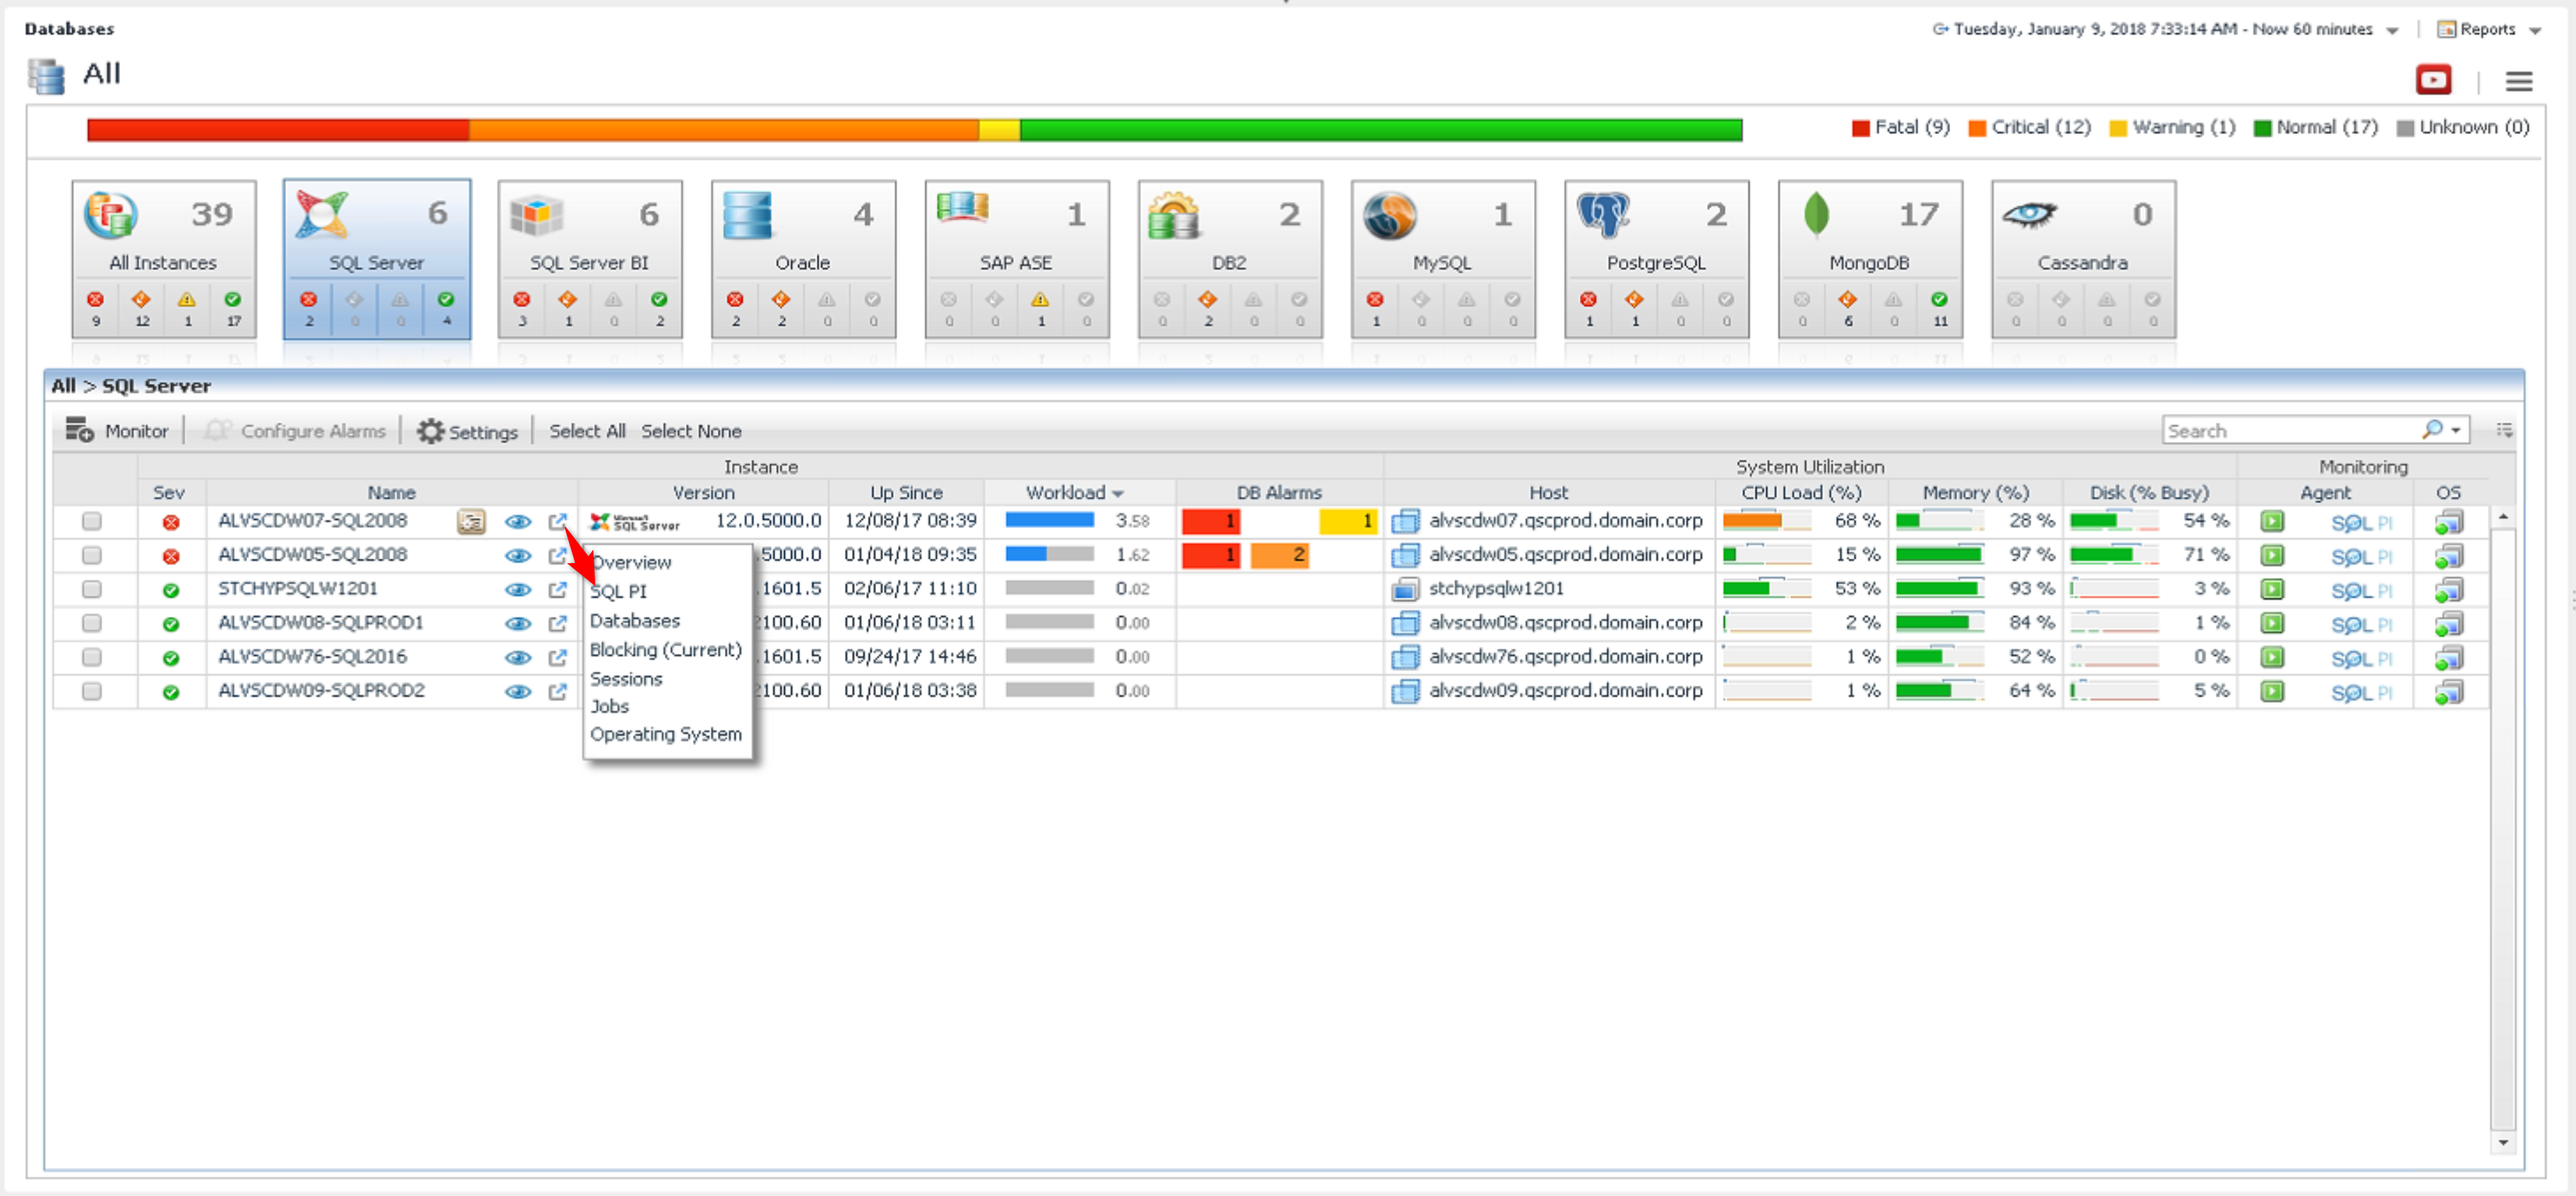Click the Select All link
The height and width of the screenshot is (1196, 2576).
tap(587, 431)
